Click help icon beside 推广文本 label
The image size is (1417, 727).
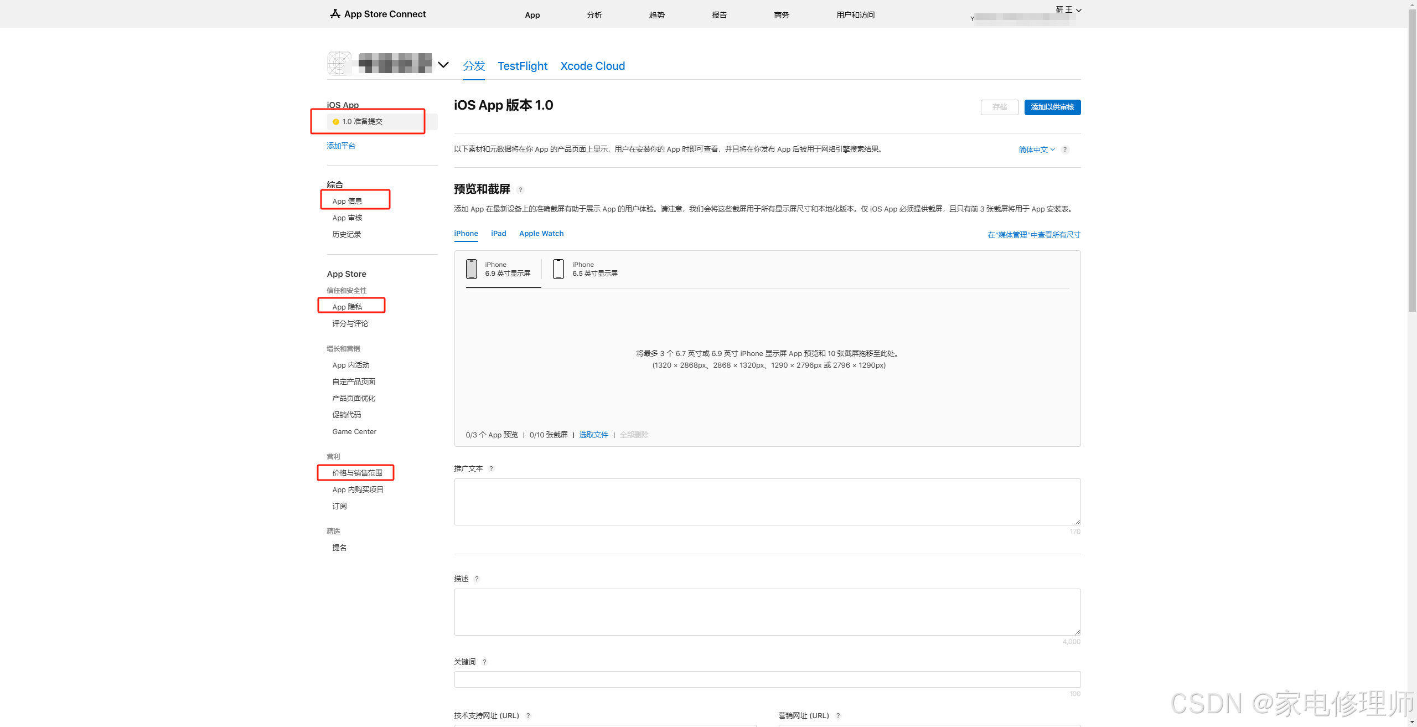(x=491, y=469)
